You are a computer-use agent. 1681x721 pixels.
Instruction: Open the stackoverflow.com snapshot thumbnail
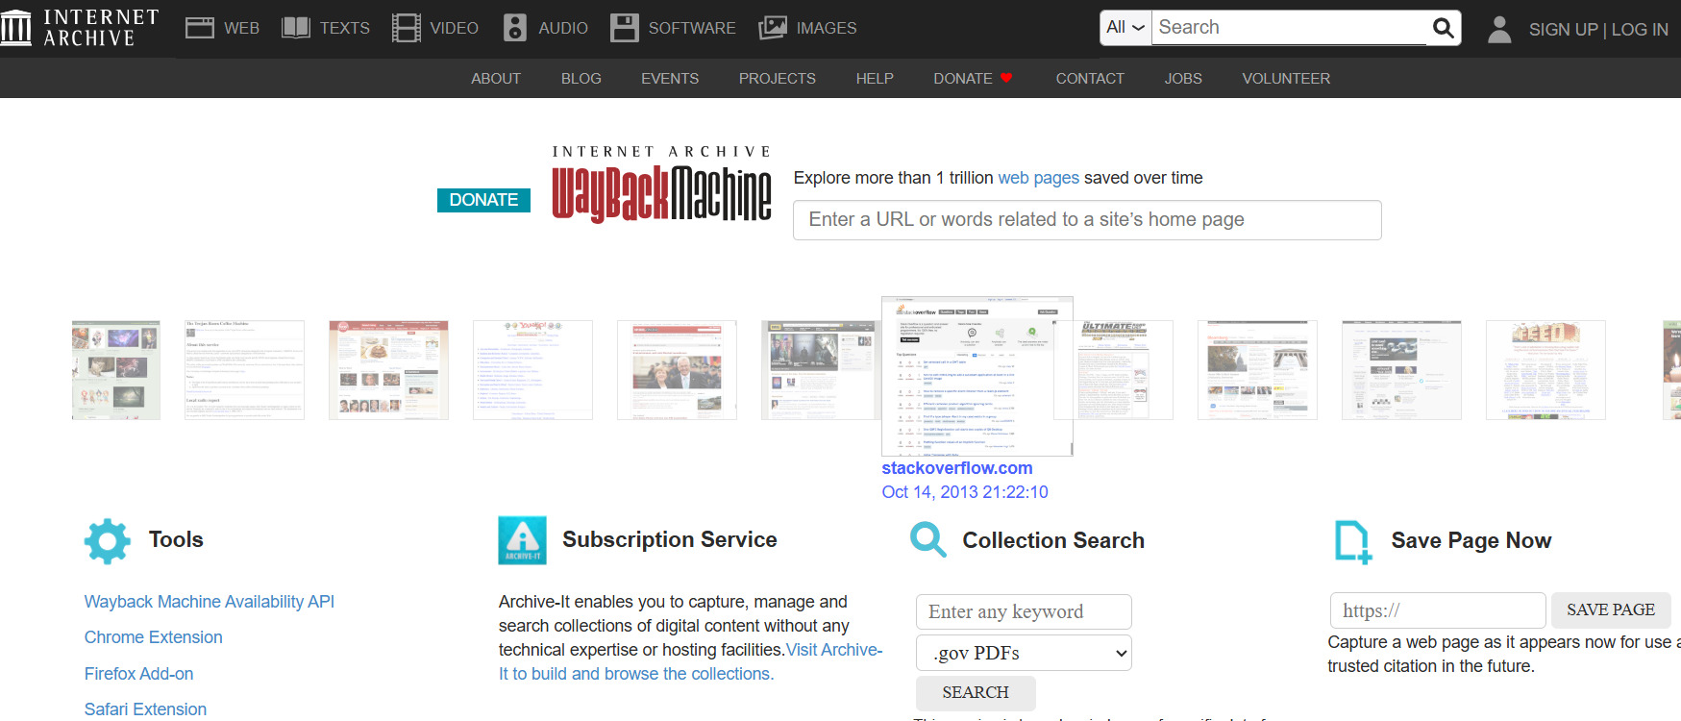tap(976, 376)
